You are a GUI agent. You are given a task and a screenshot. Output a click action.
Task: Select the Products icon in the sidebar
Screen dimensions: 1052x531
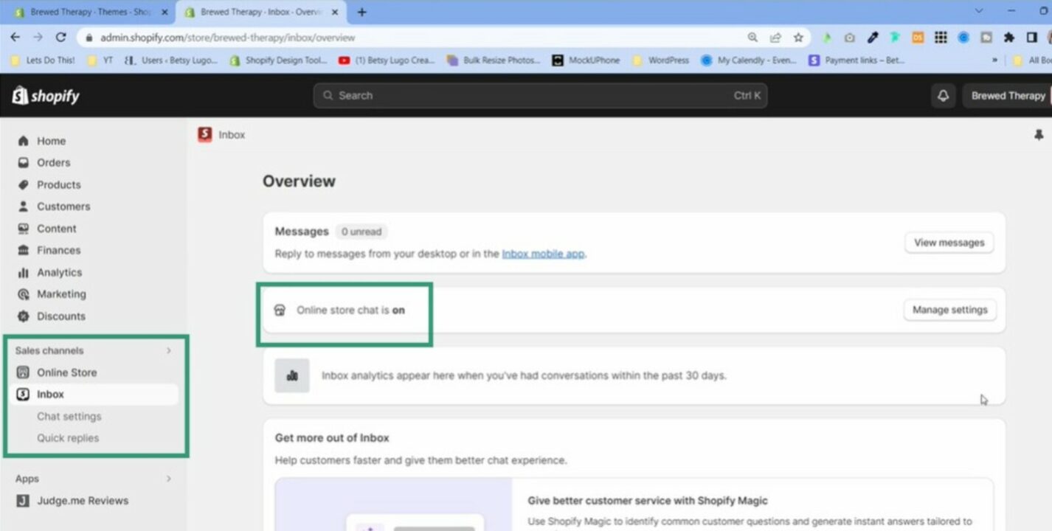(23, 184)
